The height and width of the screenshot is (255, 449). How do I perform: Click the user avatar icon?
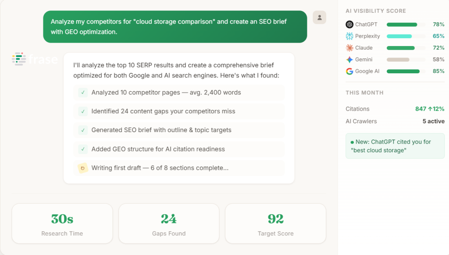tap(320, 18)
